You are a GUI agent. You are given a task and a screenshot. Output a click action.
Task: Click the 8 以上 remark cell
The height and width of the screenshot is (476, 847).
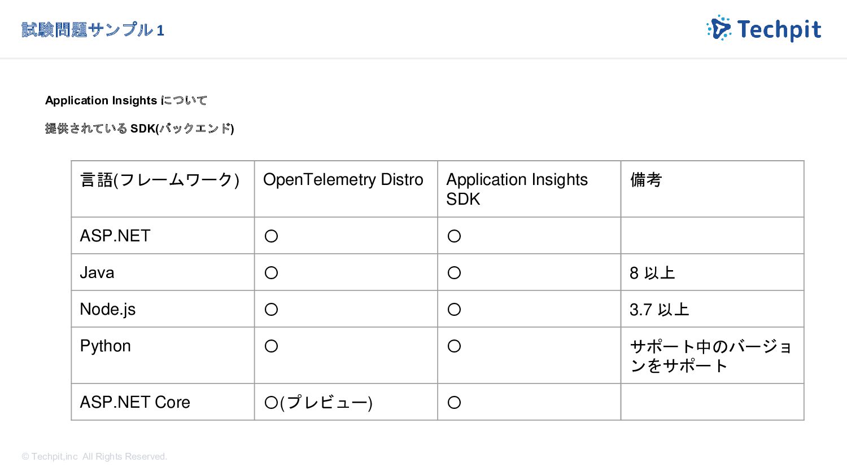[x=713, y=272]
